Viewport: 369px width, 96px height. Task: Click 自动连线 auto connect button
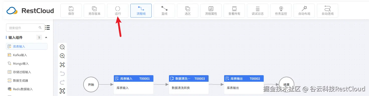point(328,11)
